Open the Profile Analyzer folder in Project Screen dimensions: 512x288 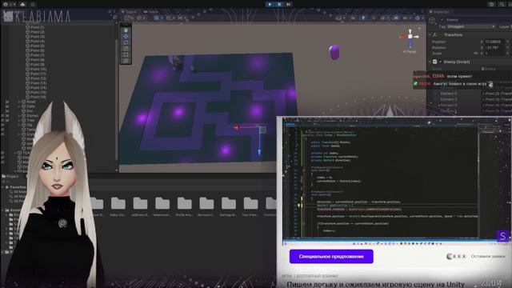tap(185, 206)
